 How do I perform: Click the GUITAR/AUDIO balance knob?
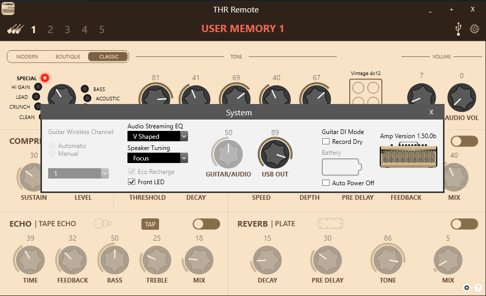click(228, 154)
